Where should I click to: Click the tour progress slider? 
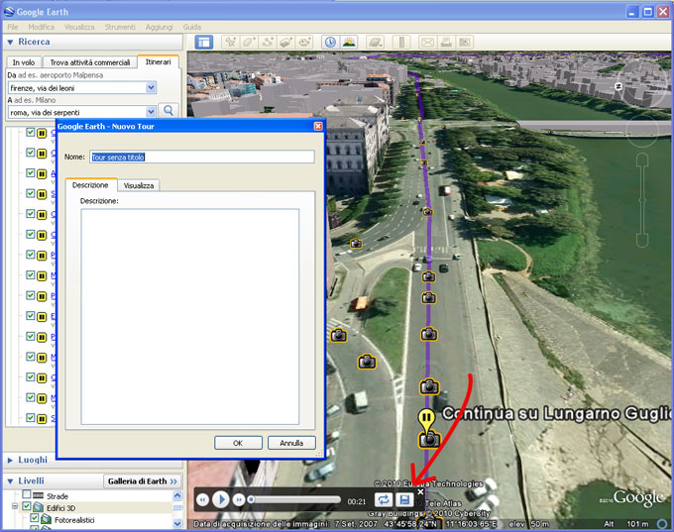(x=295, y=499)
